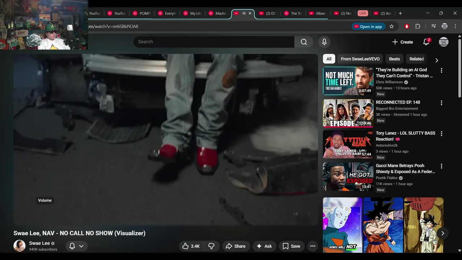This screenshot has width=462, height=260.
Task: Switch to the Albee browser tab
Action: [x=318, y=13]
